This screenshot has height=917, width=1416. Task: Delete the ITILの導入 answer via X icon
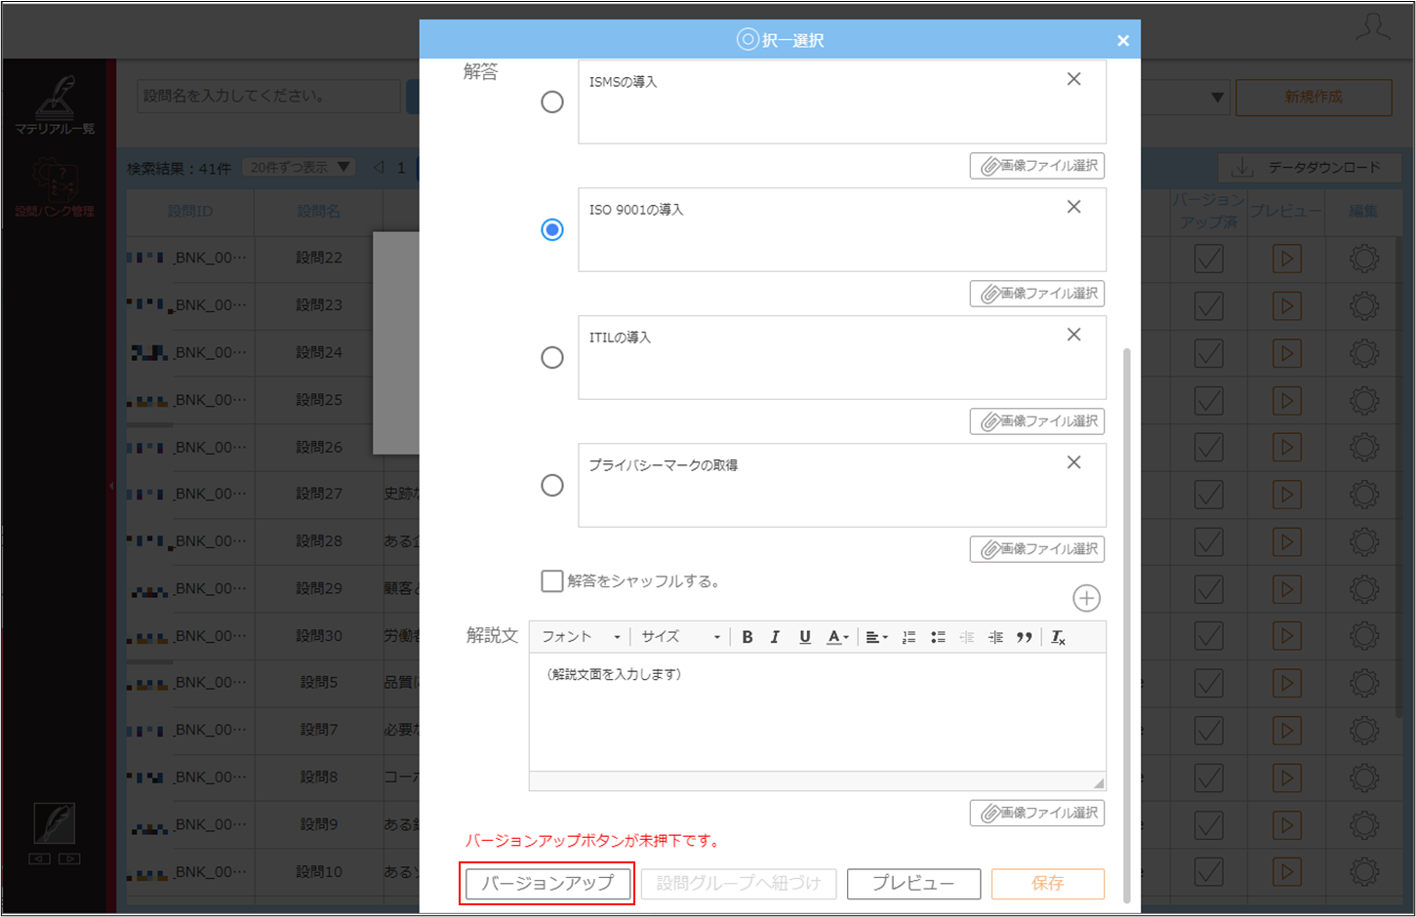coord(1073,335)
